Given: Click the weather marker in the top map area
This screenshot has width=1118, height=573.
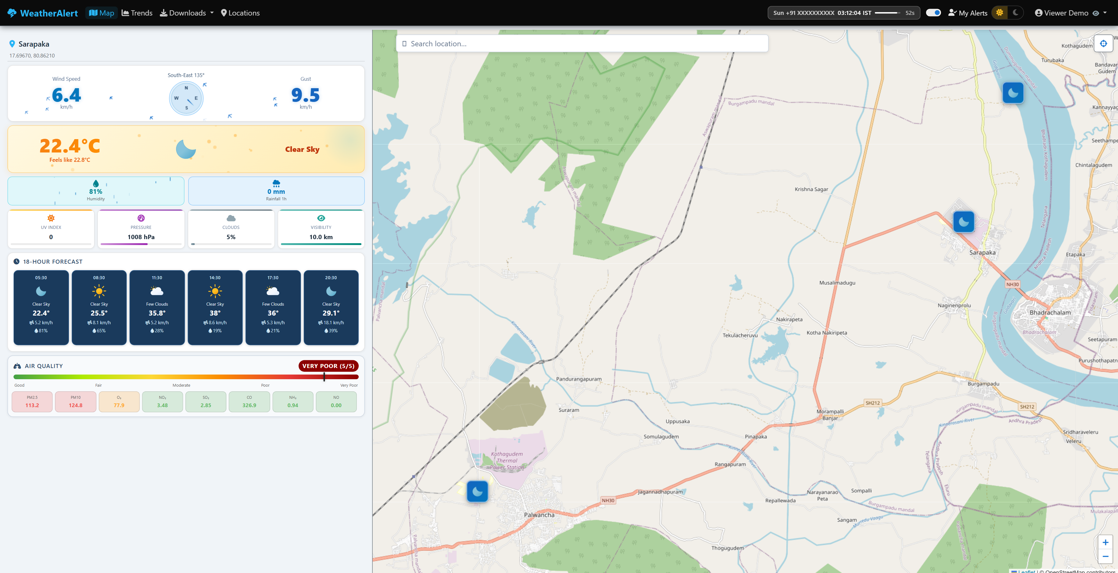Looking at the screenshot, I should point(1013,93).
